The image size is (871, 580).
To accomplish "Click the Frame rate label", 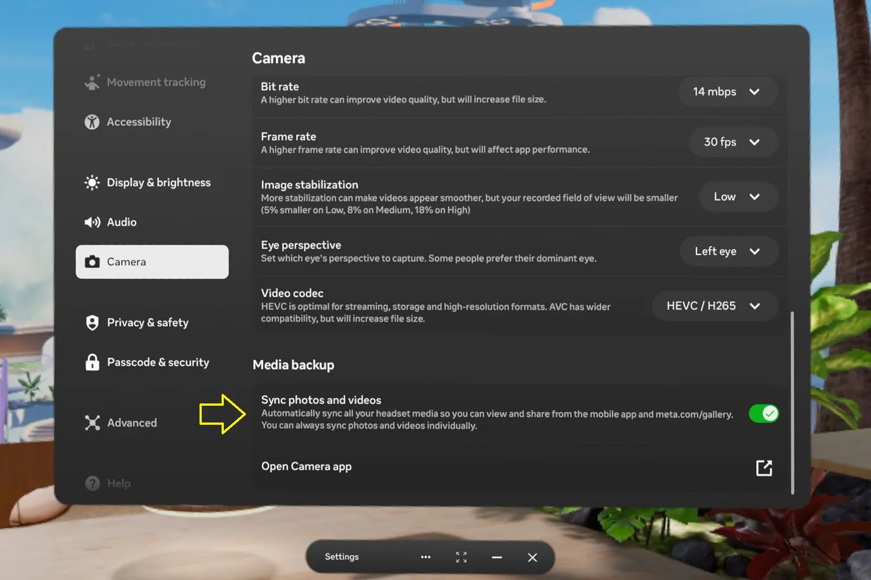I will 288,137.
